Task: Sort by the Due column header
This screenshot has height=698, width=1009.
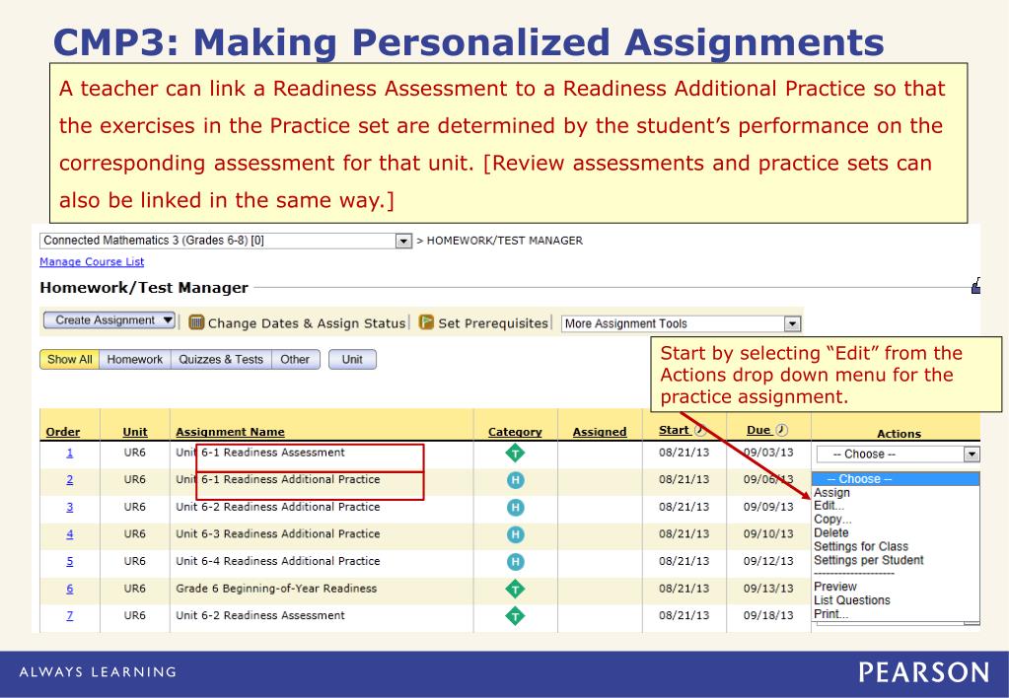Action: 758,431
